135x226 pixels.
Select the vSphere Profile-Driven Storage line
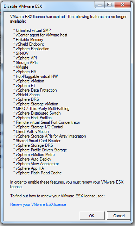pyautogui.click(x=41, y=150)
